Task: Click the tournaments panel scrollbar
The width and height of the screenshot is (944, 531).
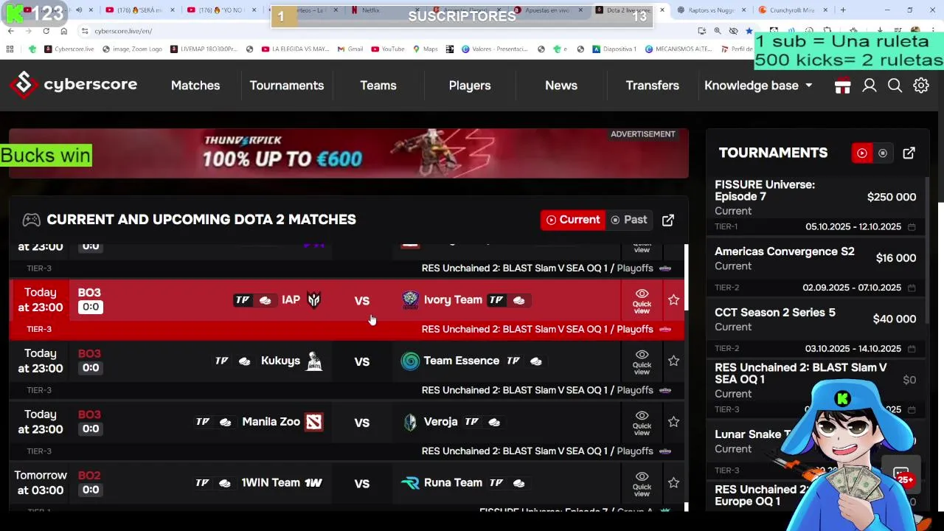Action: point(926,251)
